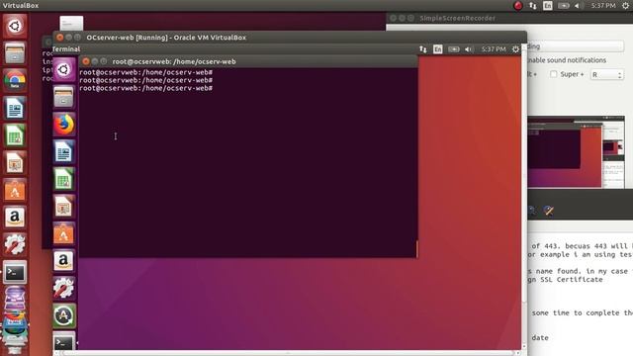Show the host panel clock 5:37 PM
Screen dimensions: 633x356
pos(603,6)
